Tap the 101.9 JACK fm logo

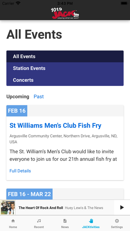[65, 13]
